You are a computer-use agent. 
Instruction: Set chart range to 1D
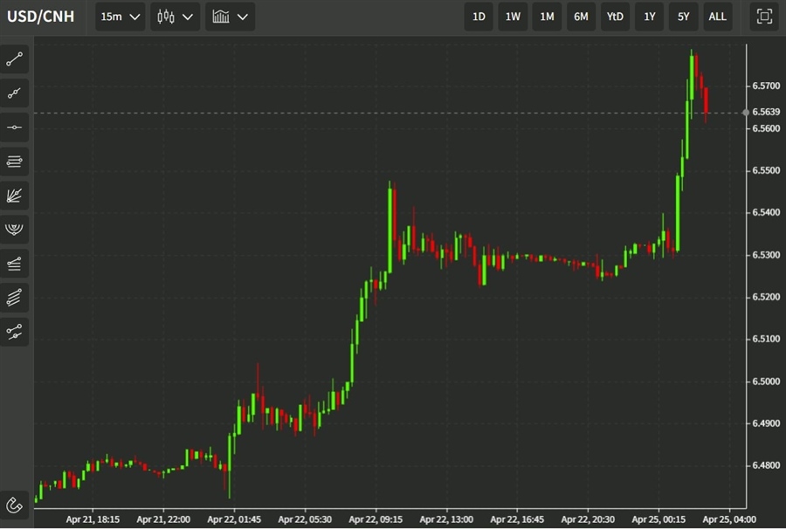point(479,17)
